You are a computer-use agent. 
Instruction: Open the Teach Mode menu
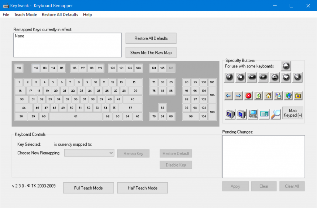coord(25,15)
